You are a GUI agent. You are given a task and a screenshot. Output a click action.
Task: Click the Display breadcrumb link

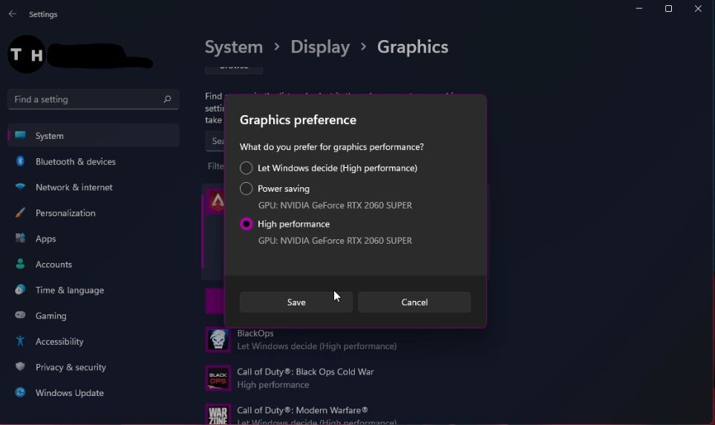(320, 47)
